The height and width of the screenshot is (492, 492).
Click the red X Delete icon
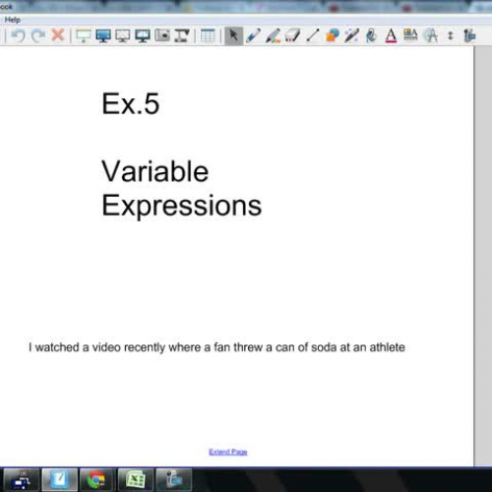58,34
